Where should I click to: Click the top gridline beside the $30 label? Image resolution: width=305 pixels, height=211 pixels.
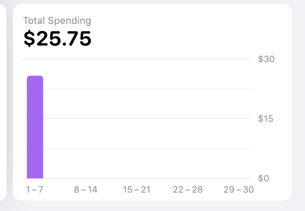coord(137,59)
